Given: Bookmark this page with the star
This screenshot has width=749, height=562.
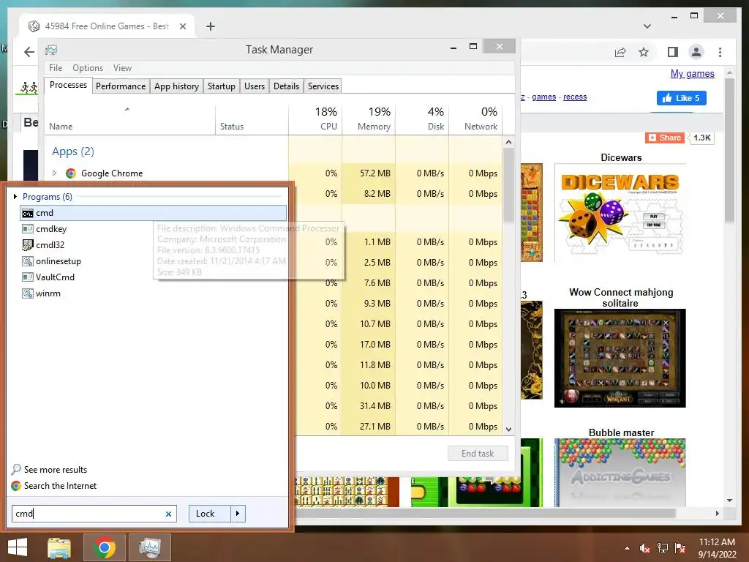Looking at the screenshot, I should (x=644, y=52).
